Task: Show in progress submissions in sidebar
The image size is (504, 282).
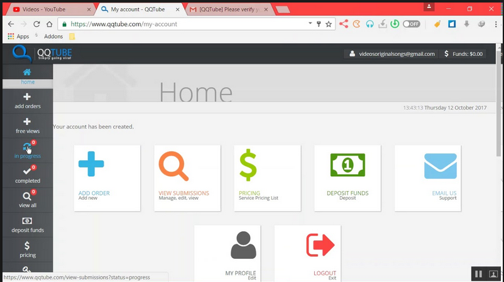Action: (x=27, y=150)
